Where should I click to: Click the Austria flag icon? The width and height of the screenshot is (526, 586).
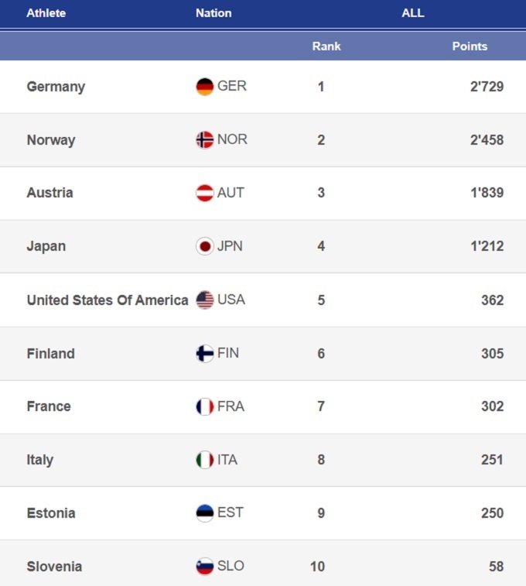(204, 193)
